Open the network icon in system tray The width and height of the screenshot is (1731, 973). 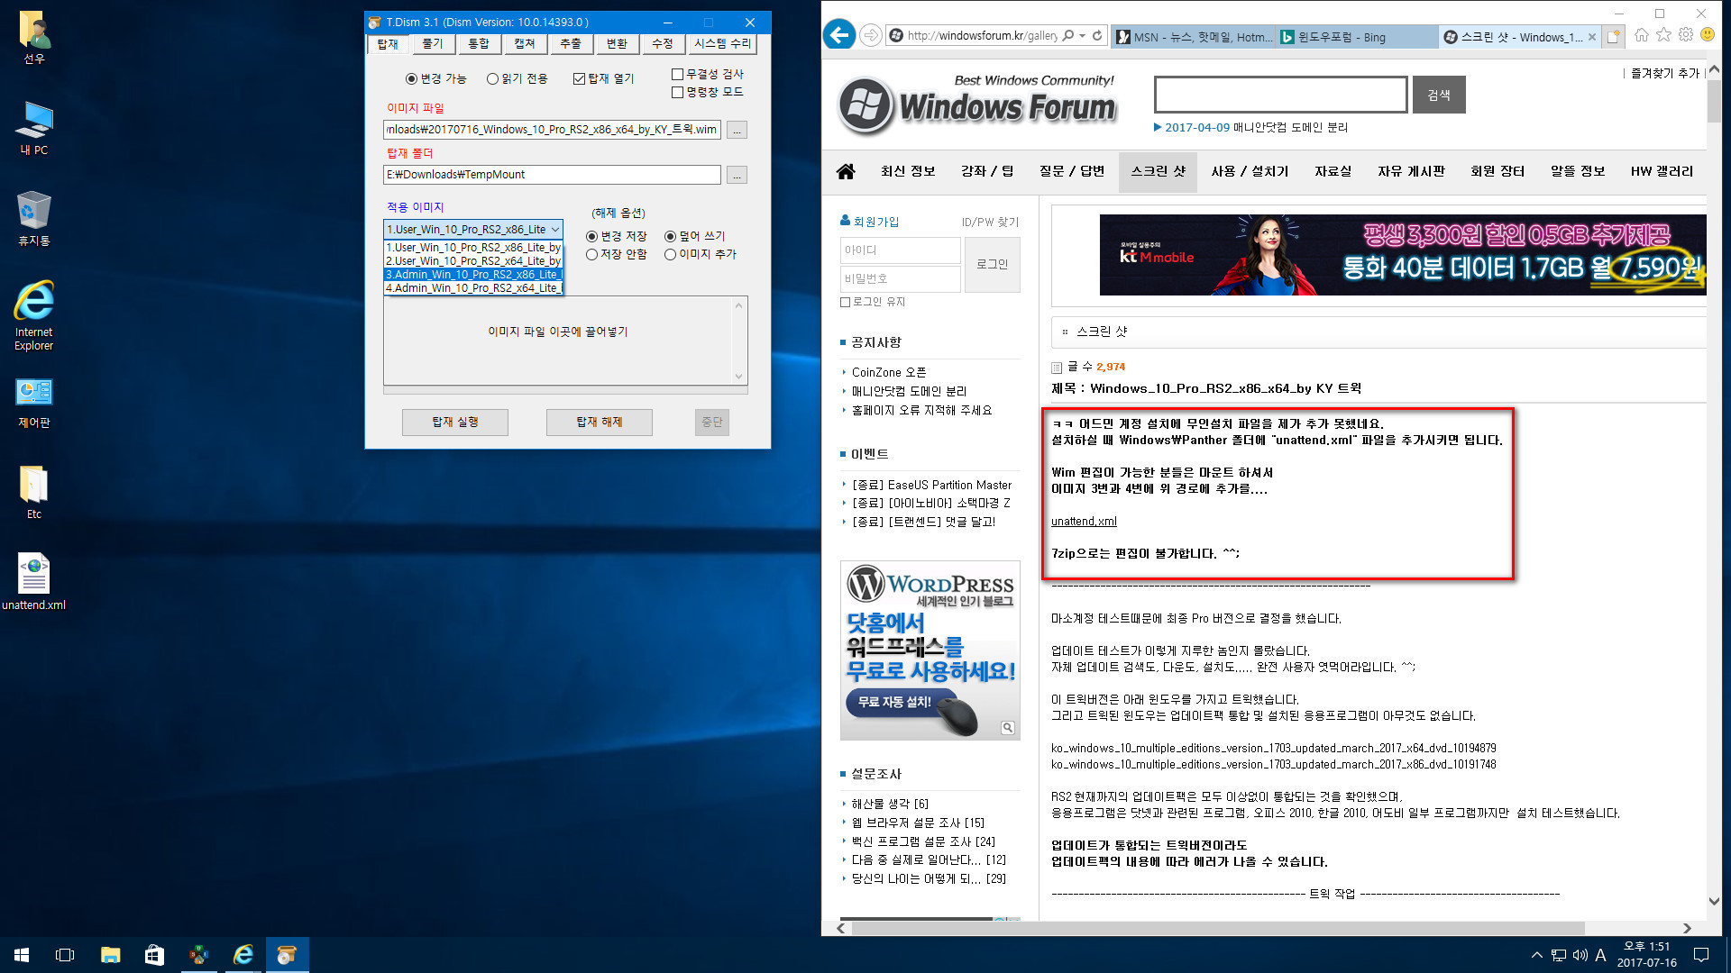(1559, 955)
